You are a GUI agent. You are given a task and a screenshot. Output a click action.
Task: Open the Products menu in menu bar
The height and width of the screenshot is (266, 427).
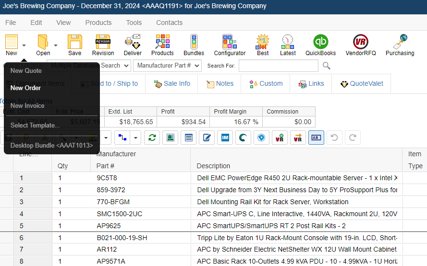point(98,23)
